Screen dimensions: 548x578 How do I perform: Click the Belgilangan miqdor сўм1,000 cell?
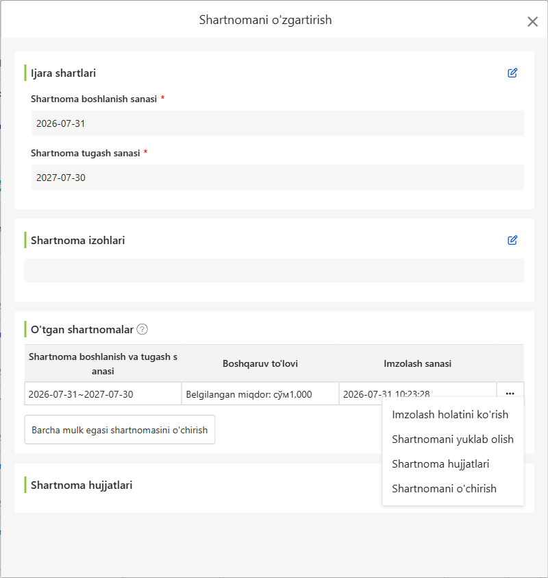pyautogui.click(x=260, y=394)
